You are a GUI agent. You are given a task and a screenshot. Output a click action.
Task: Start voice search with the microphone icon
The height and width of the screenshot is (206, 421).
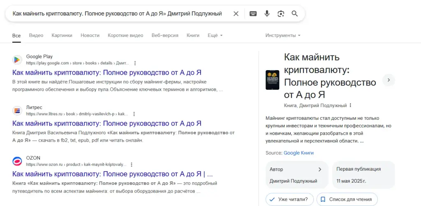(x=267, y=14)
